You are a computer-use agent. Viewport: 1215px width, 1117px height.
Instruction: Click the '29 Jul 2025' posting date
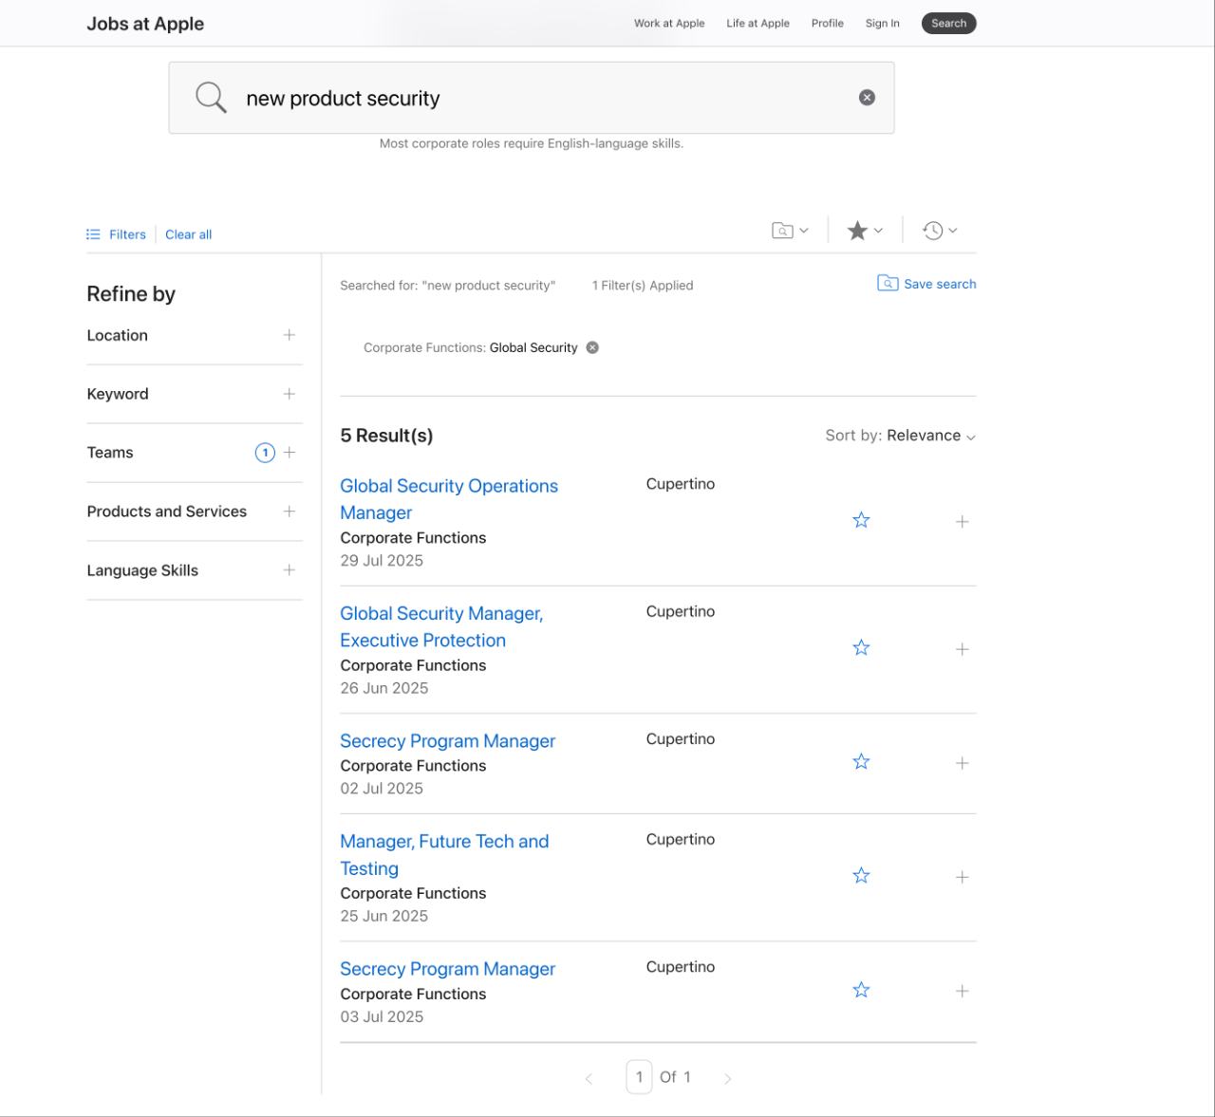(382, 561)
